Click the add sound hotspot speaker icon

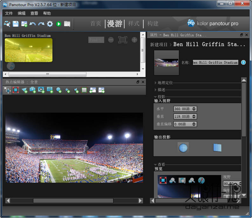(76, 90)
